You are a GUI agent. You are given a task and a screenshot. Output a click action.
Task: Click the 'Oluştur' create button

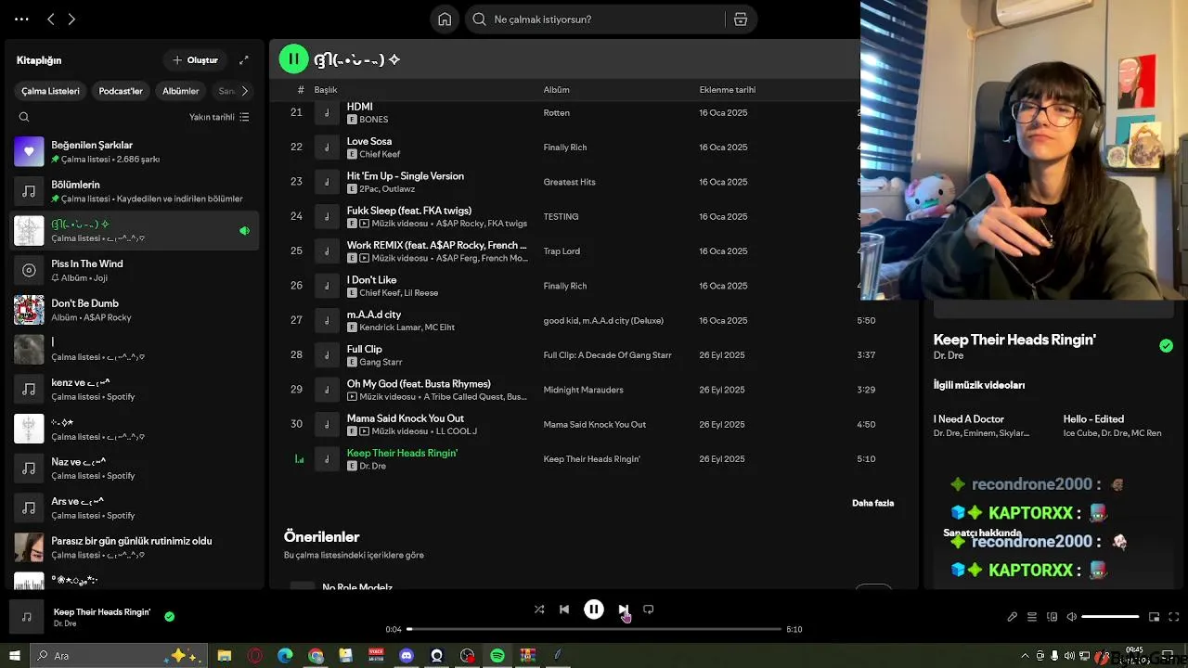(x=195, y=60)
